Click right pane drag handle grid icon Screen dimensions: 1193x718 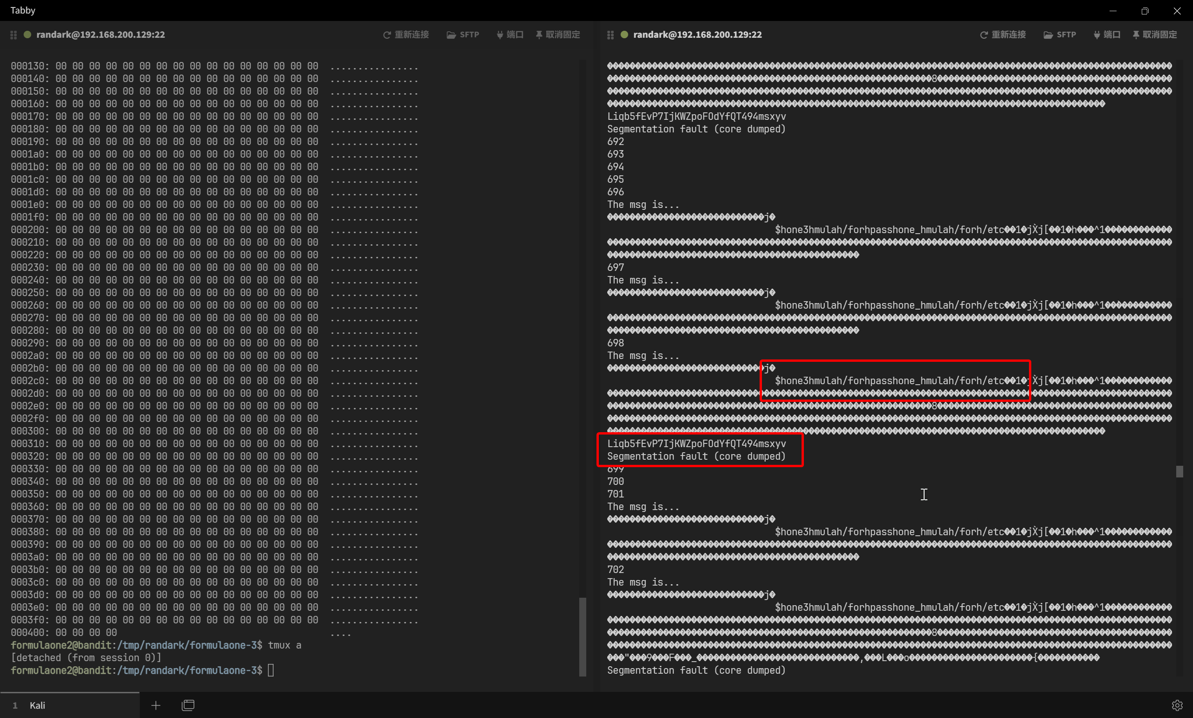coord(610,35)
